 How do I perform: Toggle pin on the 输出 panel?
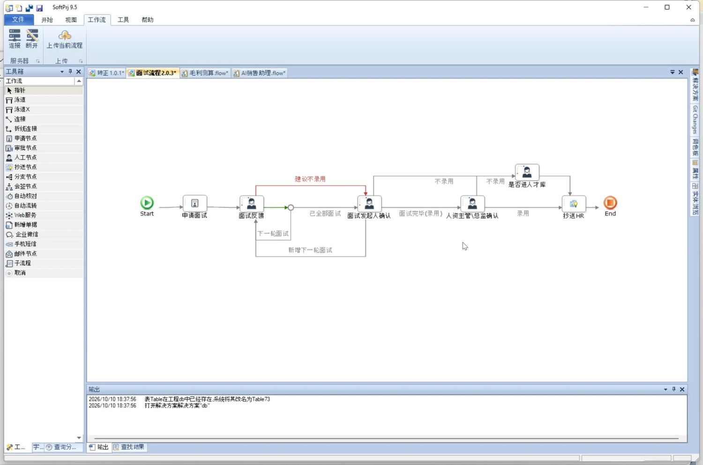pos(674,389)
